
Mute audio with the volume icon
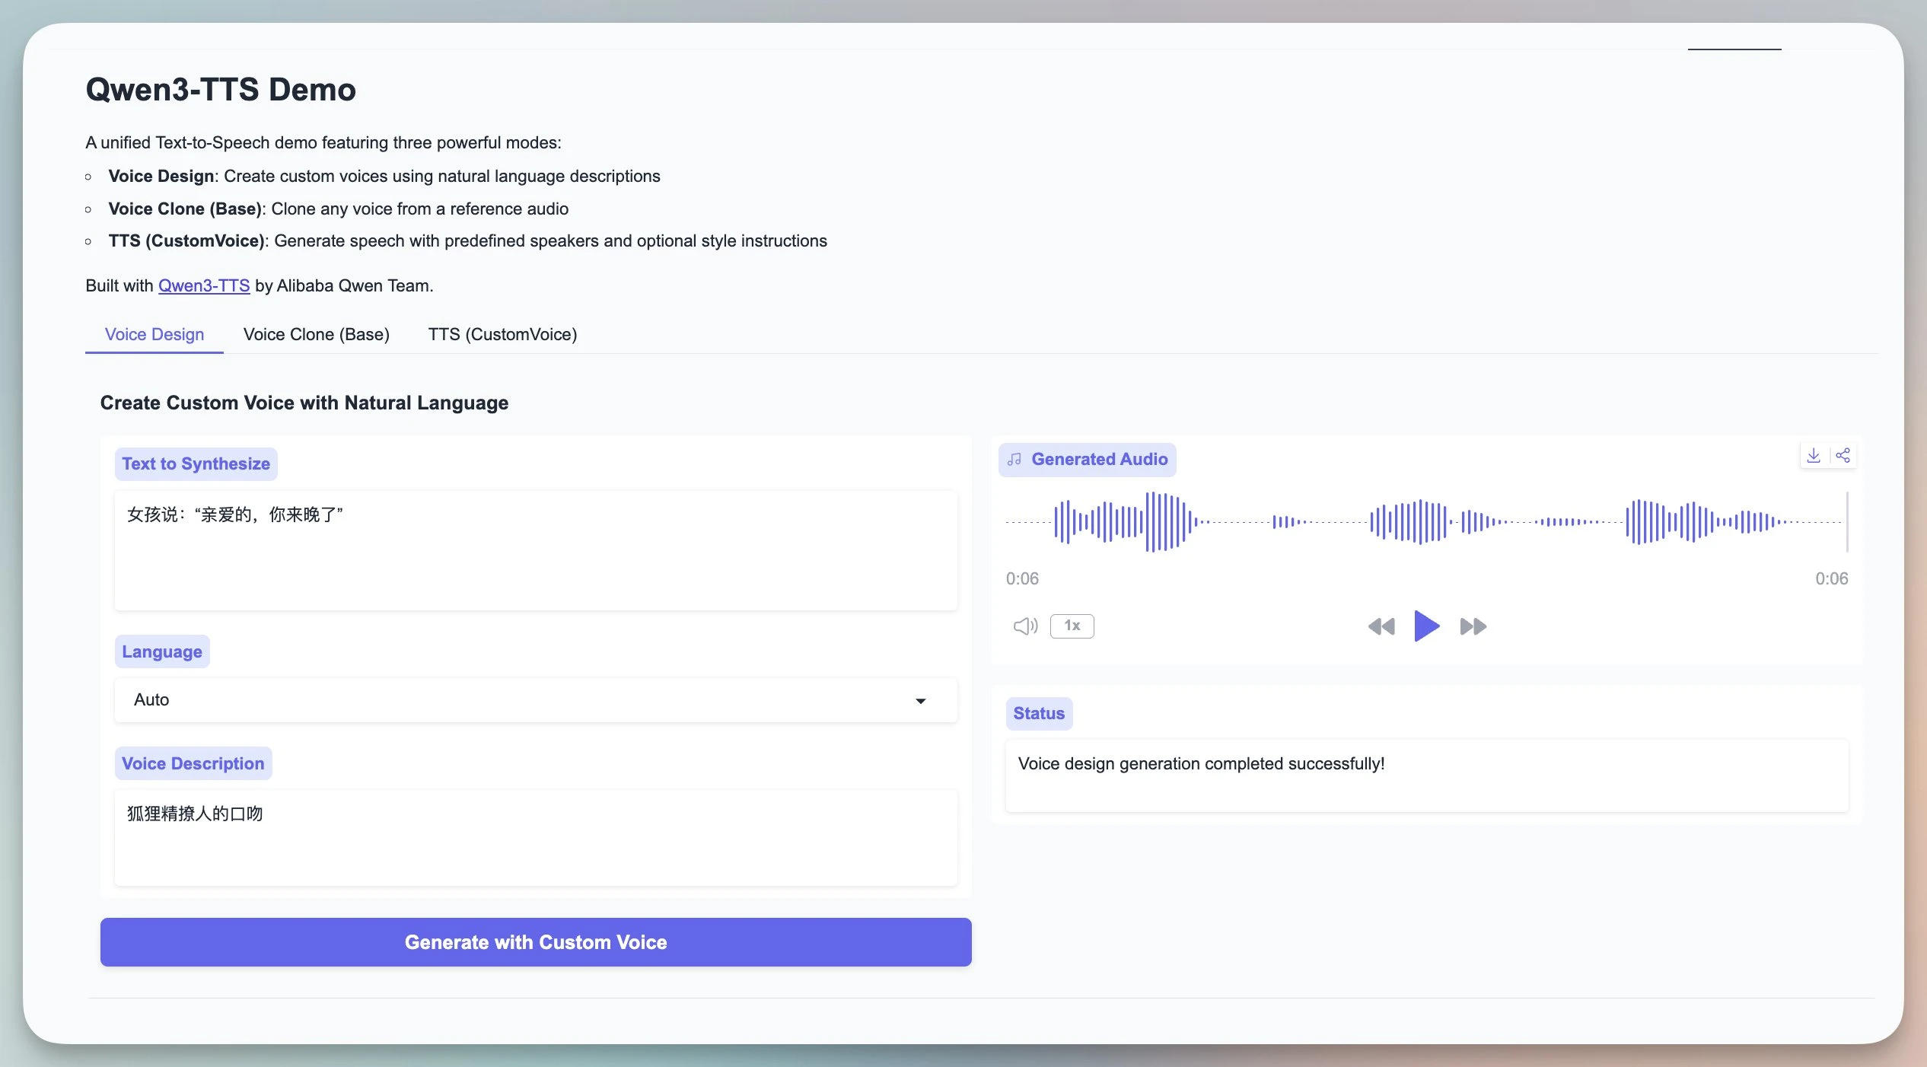click(x=1025, y=626)
